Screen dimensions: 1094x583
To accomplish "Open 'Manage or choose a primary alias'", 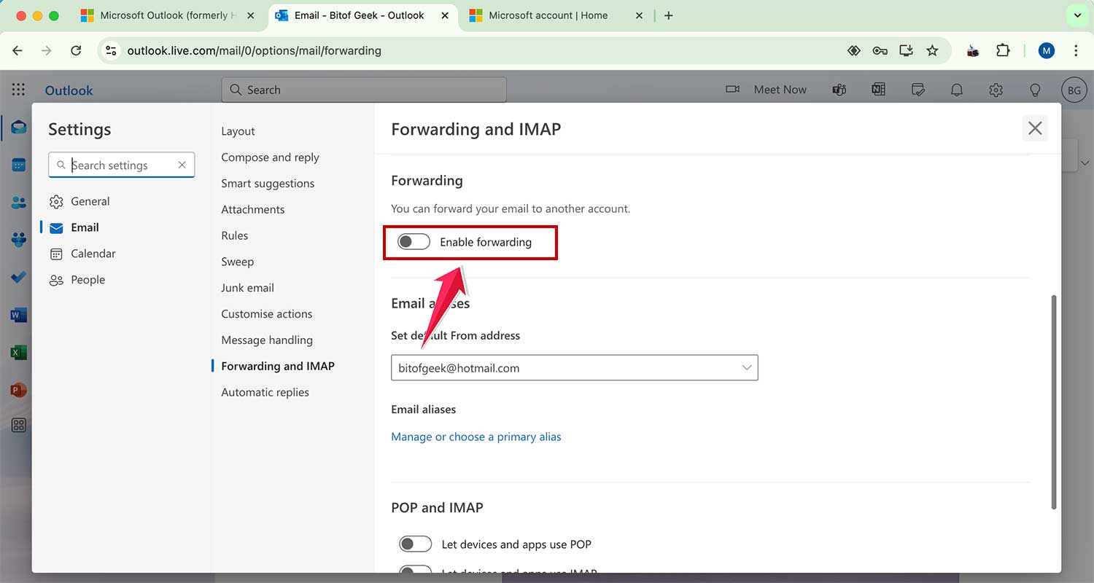I will tap(476, 436).
